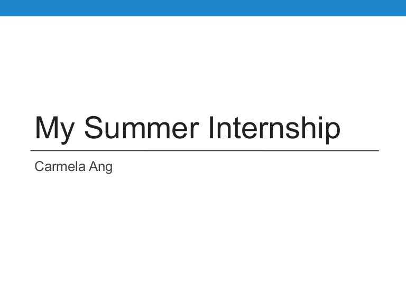This screenshot has height=304, width=406.
Task: Click the capital "A" in "Ang"
Action: coord(96,167)
